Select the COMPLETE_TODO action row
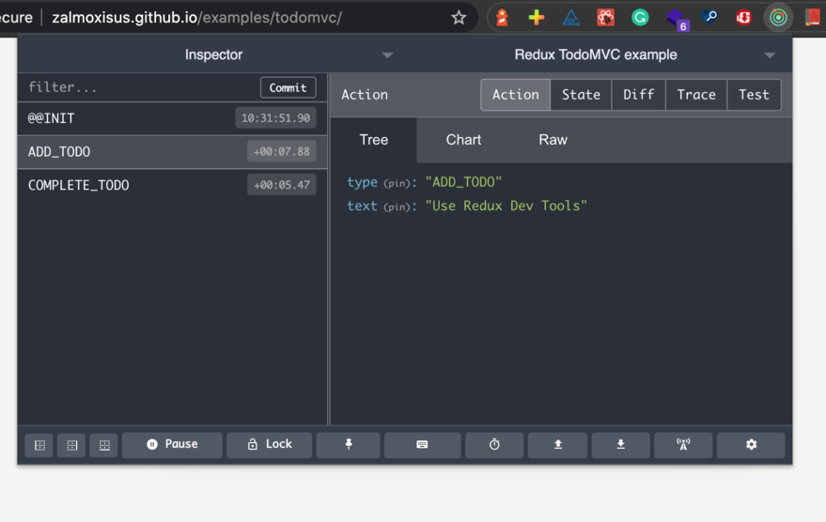The image size is (826, 522). tap(172, 185)
